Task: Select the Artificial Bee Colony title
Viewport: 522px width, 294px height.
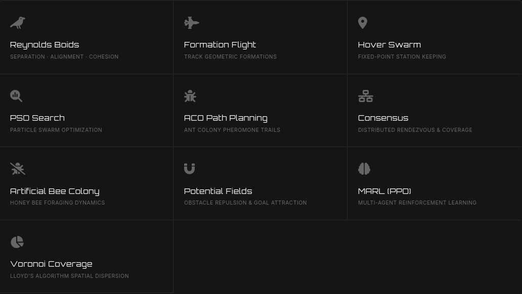Action: (x=55, y=191)
